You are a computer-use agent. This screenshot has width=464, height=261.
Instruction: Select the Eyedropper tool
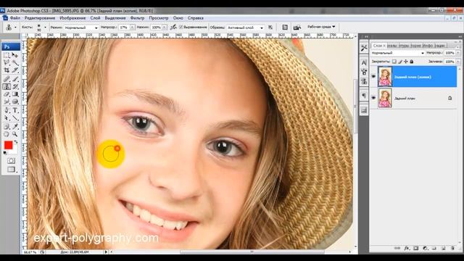pyautogui.click(x=15, y=127)
